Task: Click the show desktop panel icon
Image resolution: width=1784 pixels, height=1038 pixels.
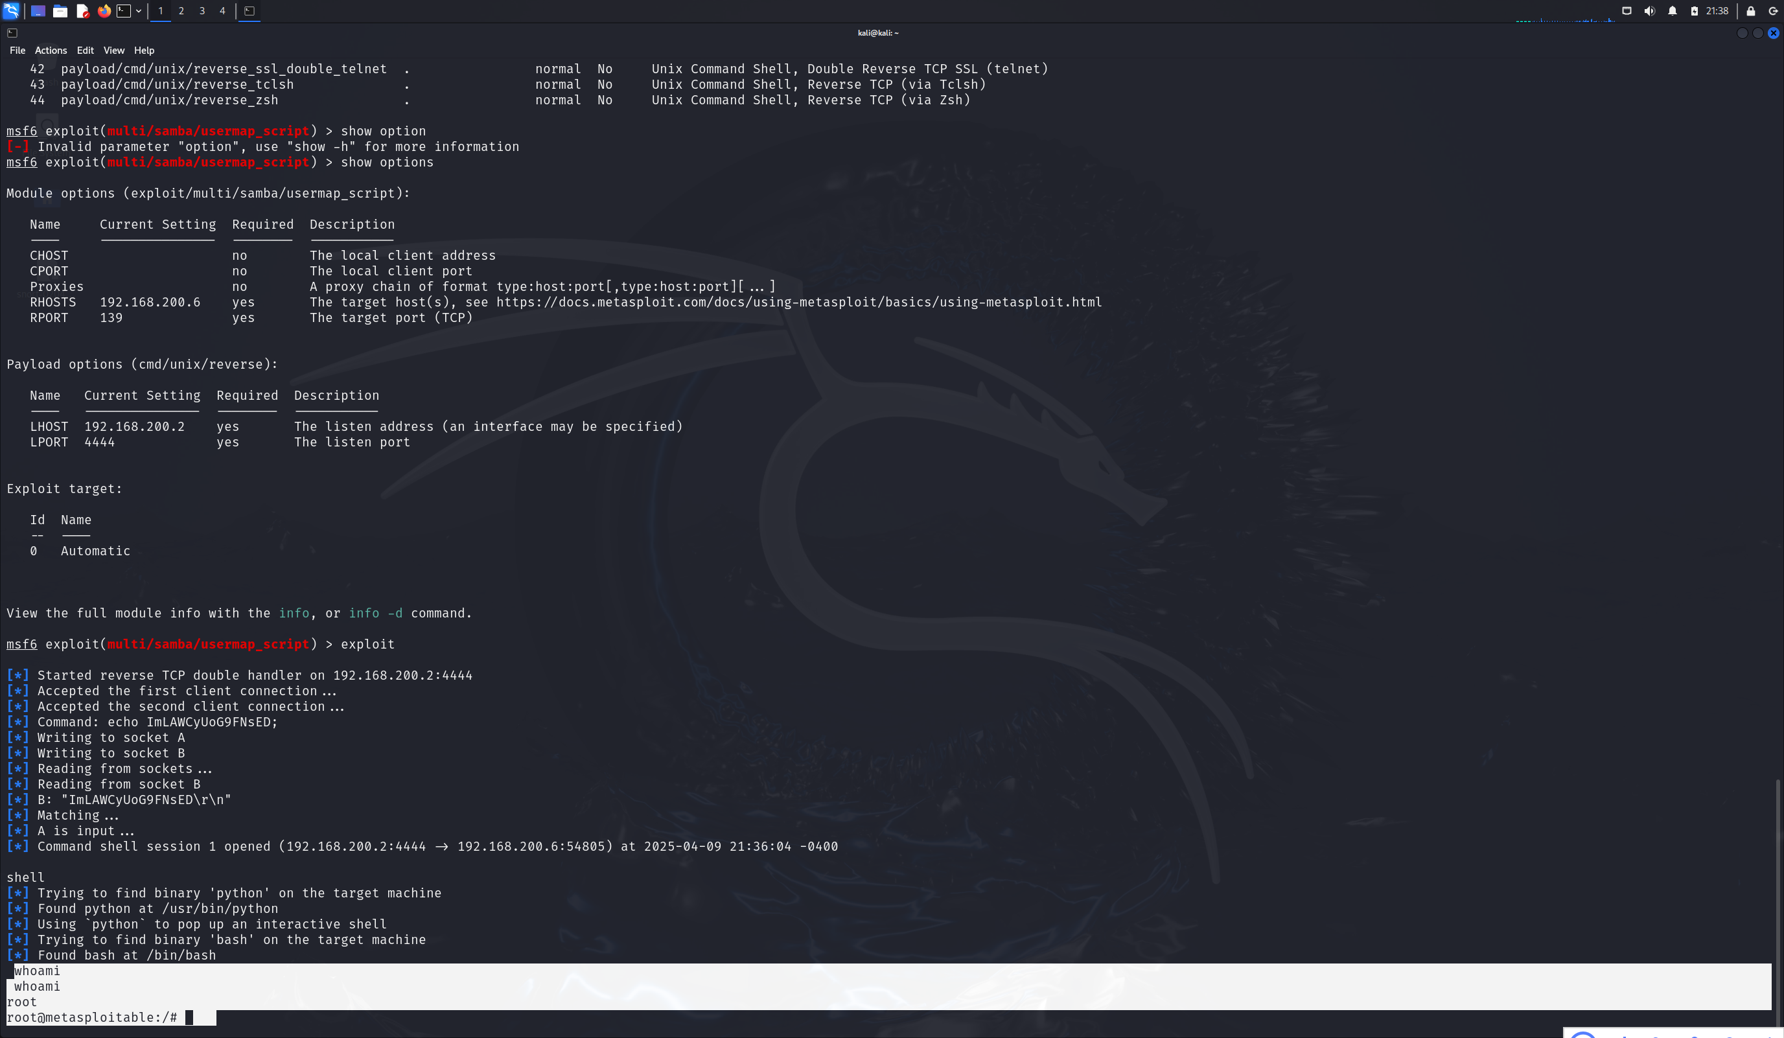Action: tap(38, 10)
